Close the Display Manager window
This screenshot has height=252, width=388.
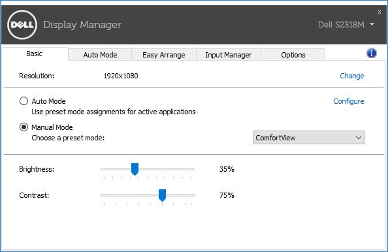coord(380,12)
